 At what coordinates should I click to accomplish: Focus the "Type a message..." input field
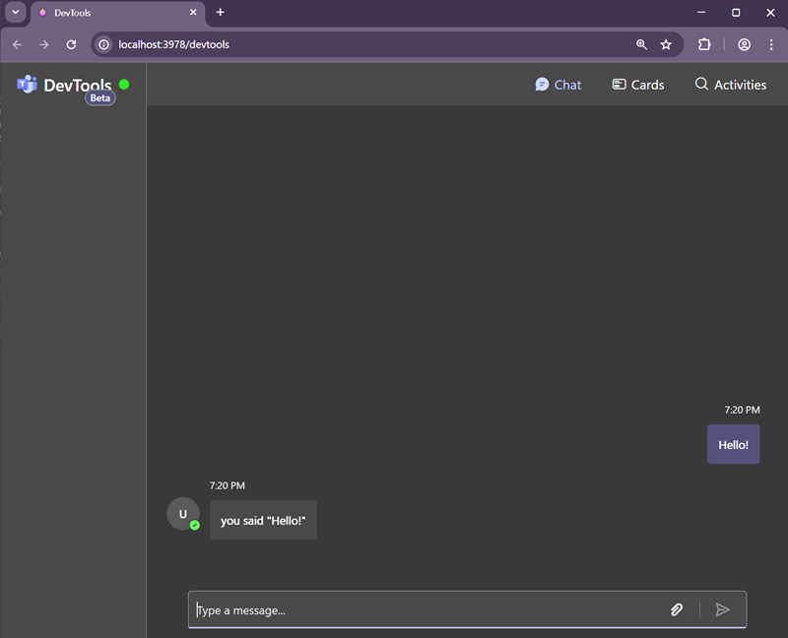click(x=424, y=610)
